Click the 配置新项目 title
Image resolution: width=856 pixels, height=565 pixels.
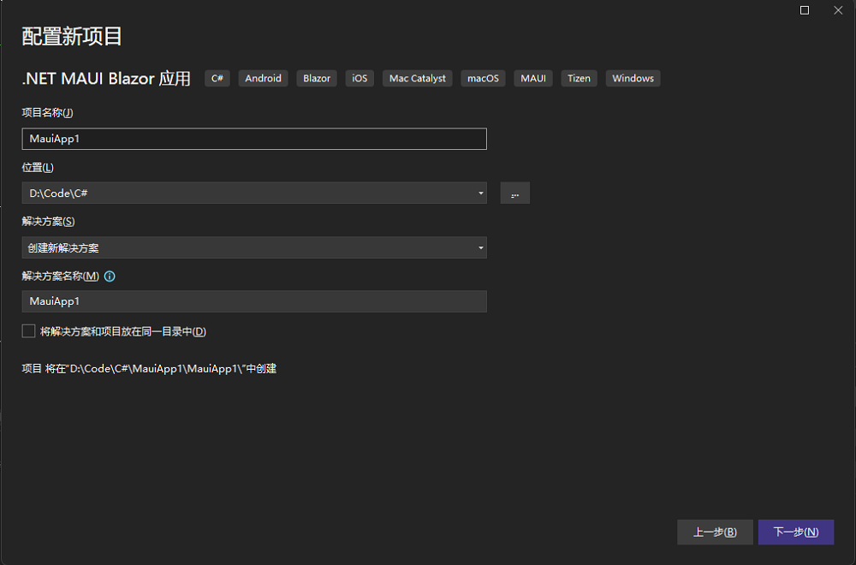72,36
